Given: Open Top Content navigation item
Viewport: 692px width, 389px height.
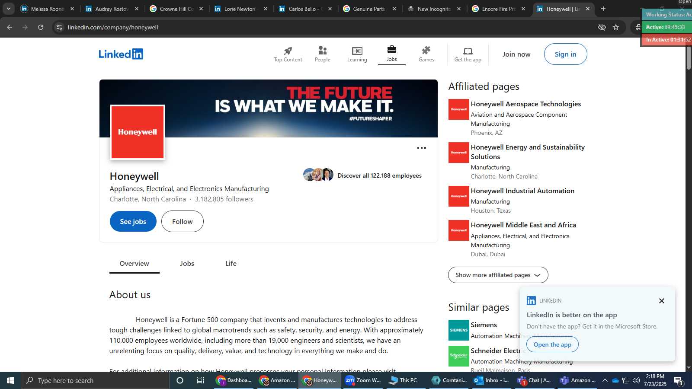Looking at the screenshot, I should point(288,54).
